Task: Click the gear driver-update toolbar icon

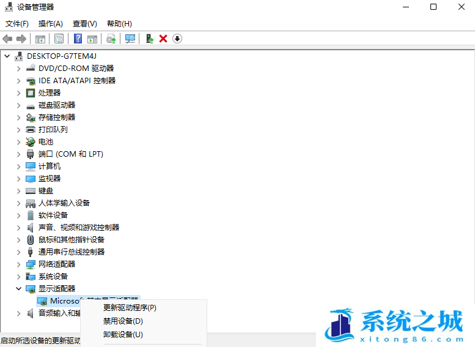Action: pyautogui.click(x=111, y=39)
